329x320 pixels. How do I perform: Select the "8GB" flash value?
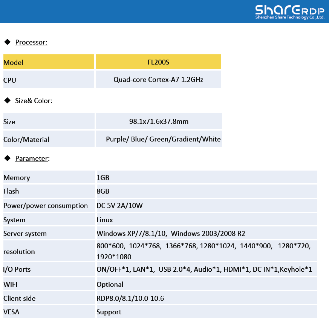point(103,191)
